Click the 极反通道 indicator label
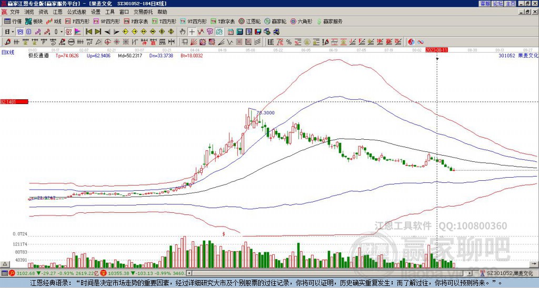Image resolution: width=539 pixels, height=288 pixels. click(38, 56)
